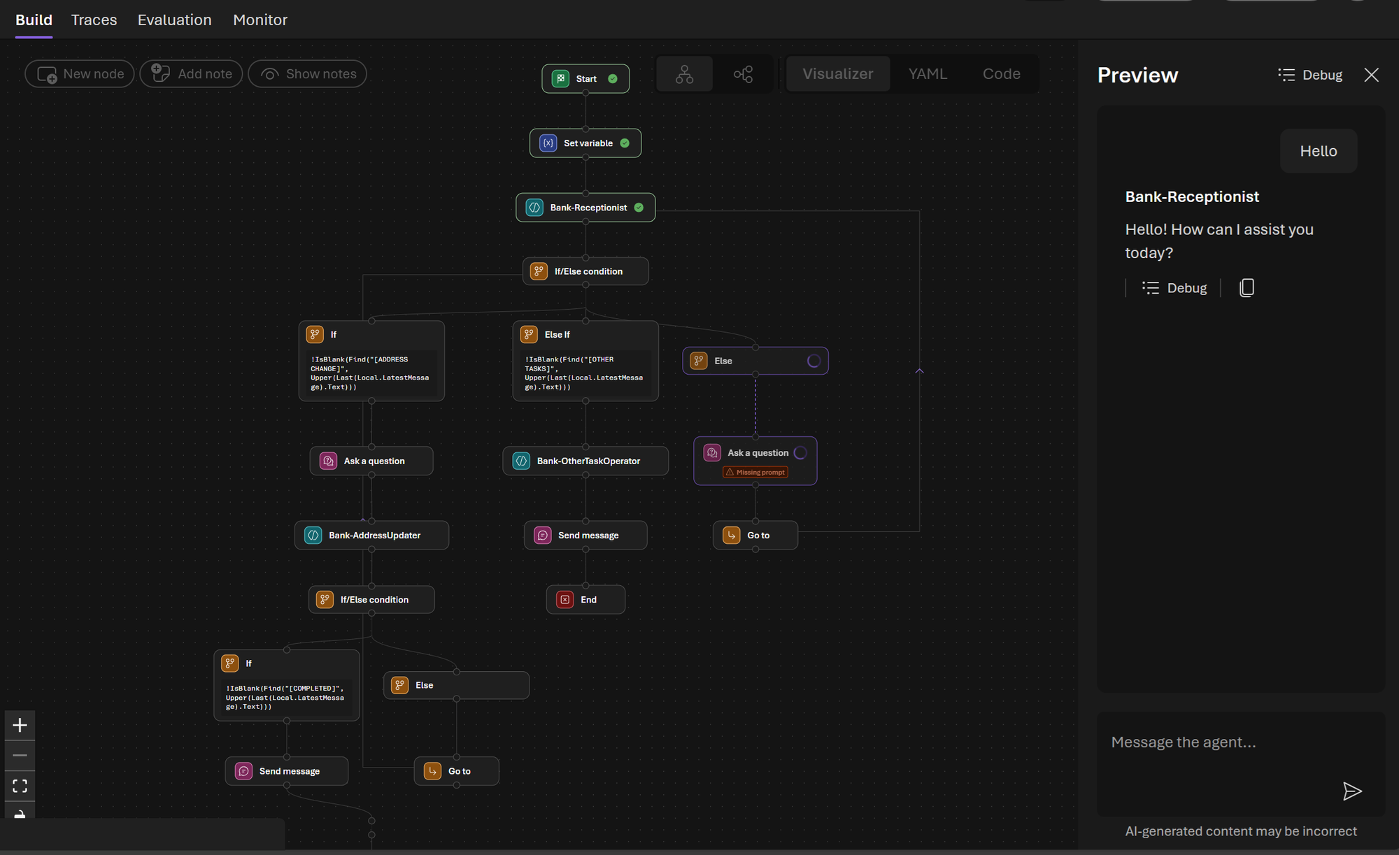Screen dimensions: 1399x855
Task: Click the Message the agent input field
Action: coord(1217,742)
